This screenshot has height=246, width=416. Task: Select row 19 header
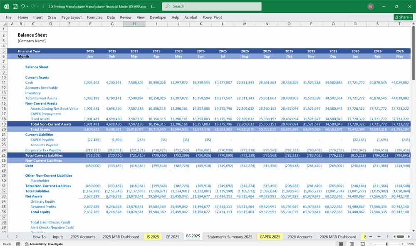coord(4,124)
